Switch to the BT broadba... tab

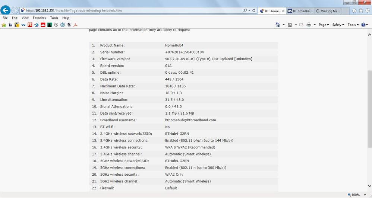tap(300, 11)
